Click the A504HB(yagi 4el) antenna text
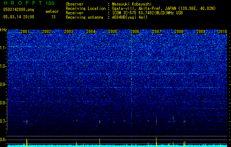This screenshot has height=147, width=231. coord(130,17)
